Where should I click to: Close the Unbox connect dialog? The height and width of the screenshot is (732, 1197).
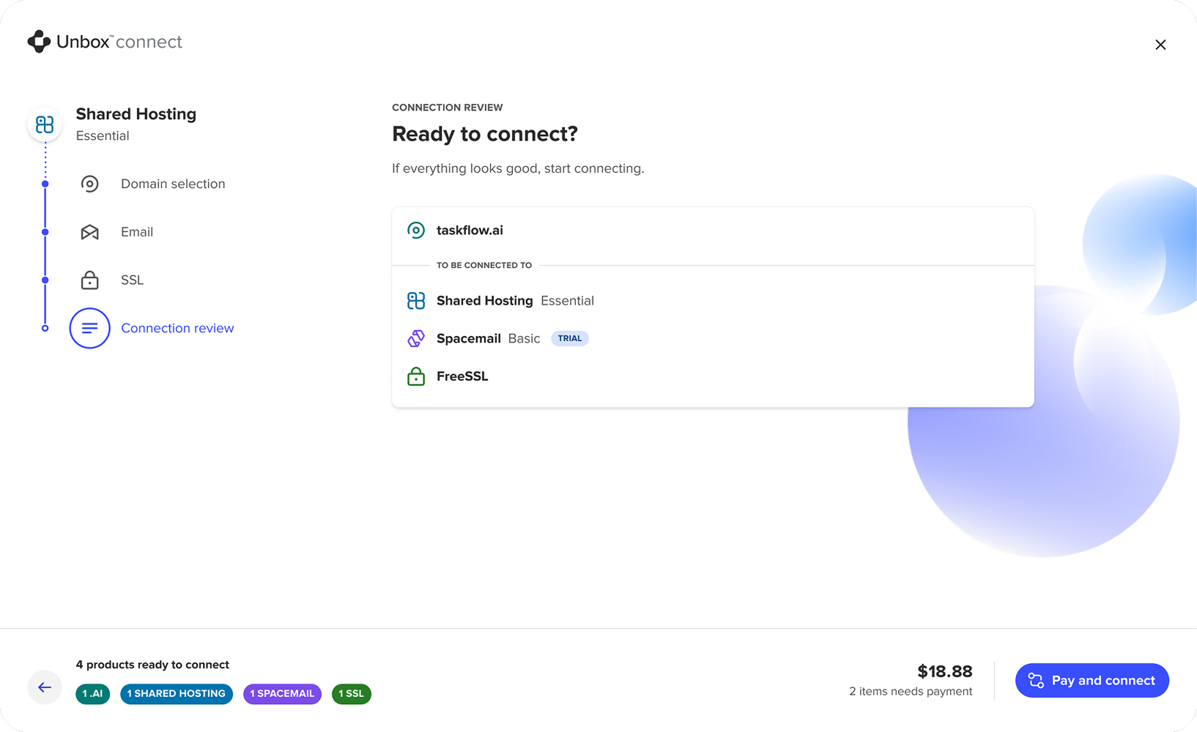1160,45
